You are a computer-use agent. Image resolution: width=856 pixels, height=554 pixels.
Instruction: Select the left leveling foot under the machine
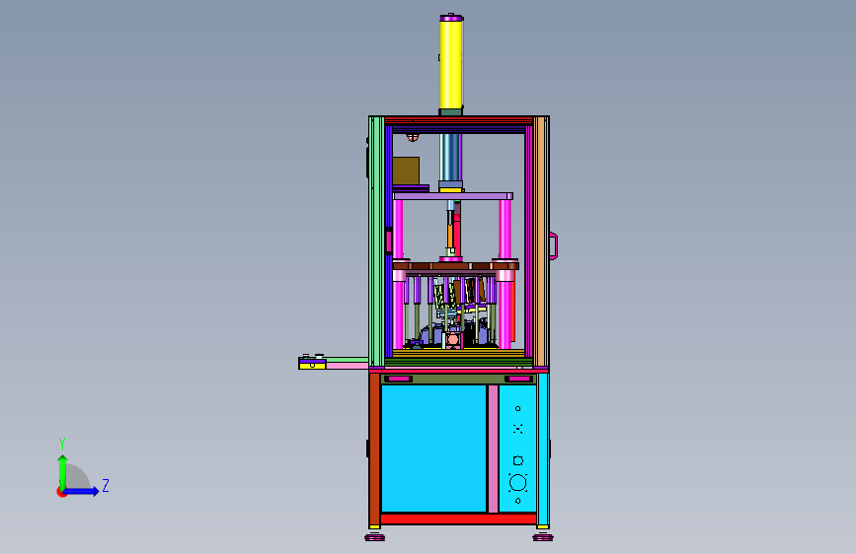(x=374, y=537)
